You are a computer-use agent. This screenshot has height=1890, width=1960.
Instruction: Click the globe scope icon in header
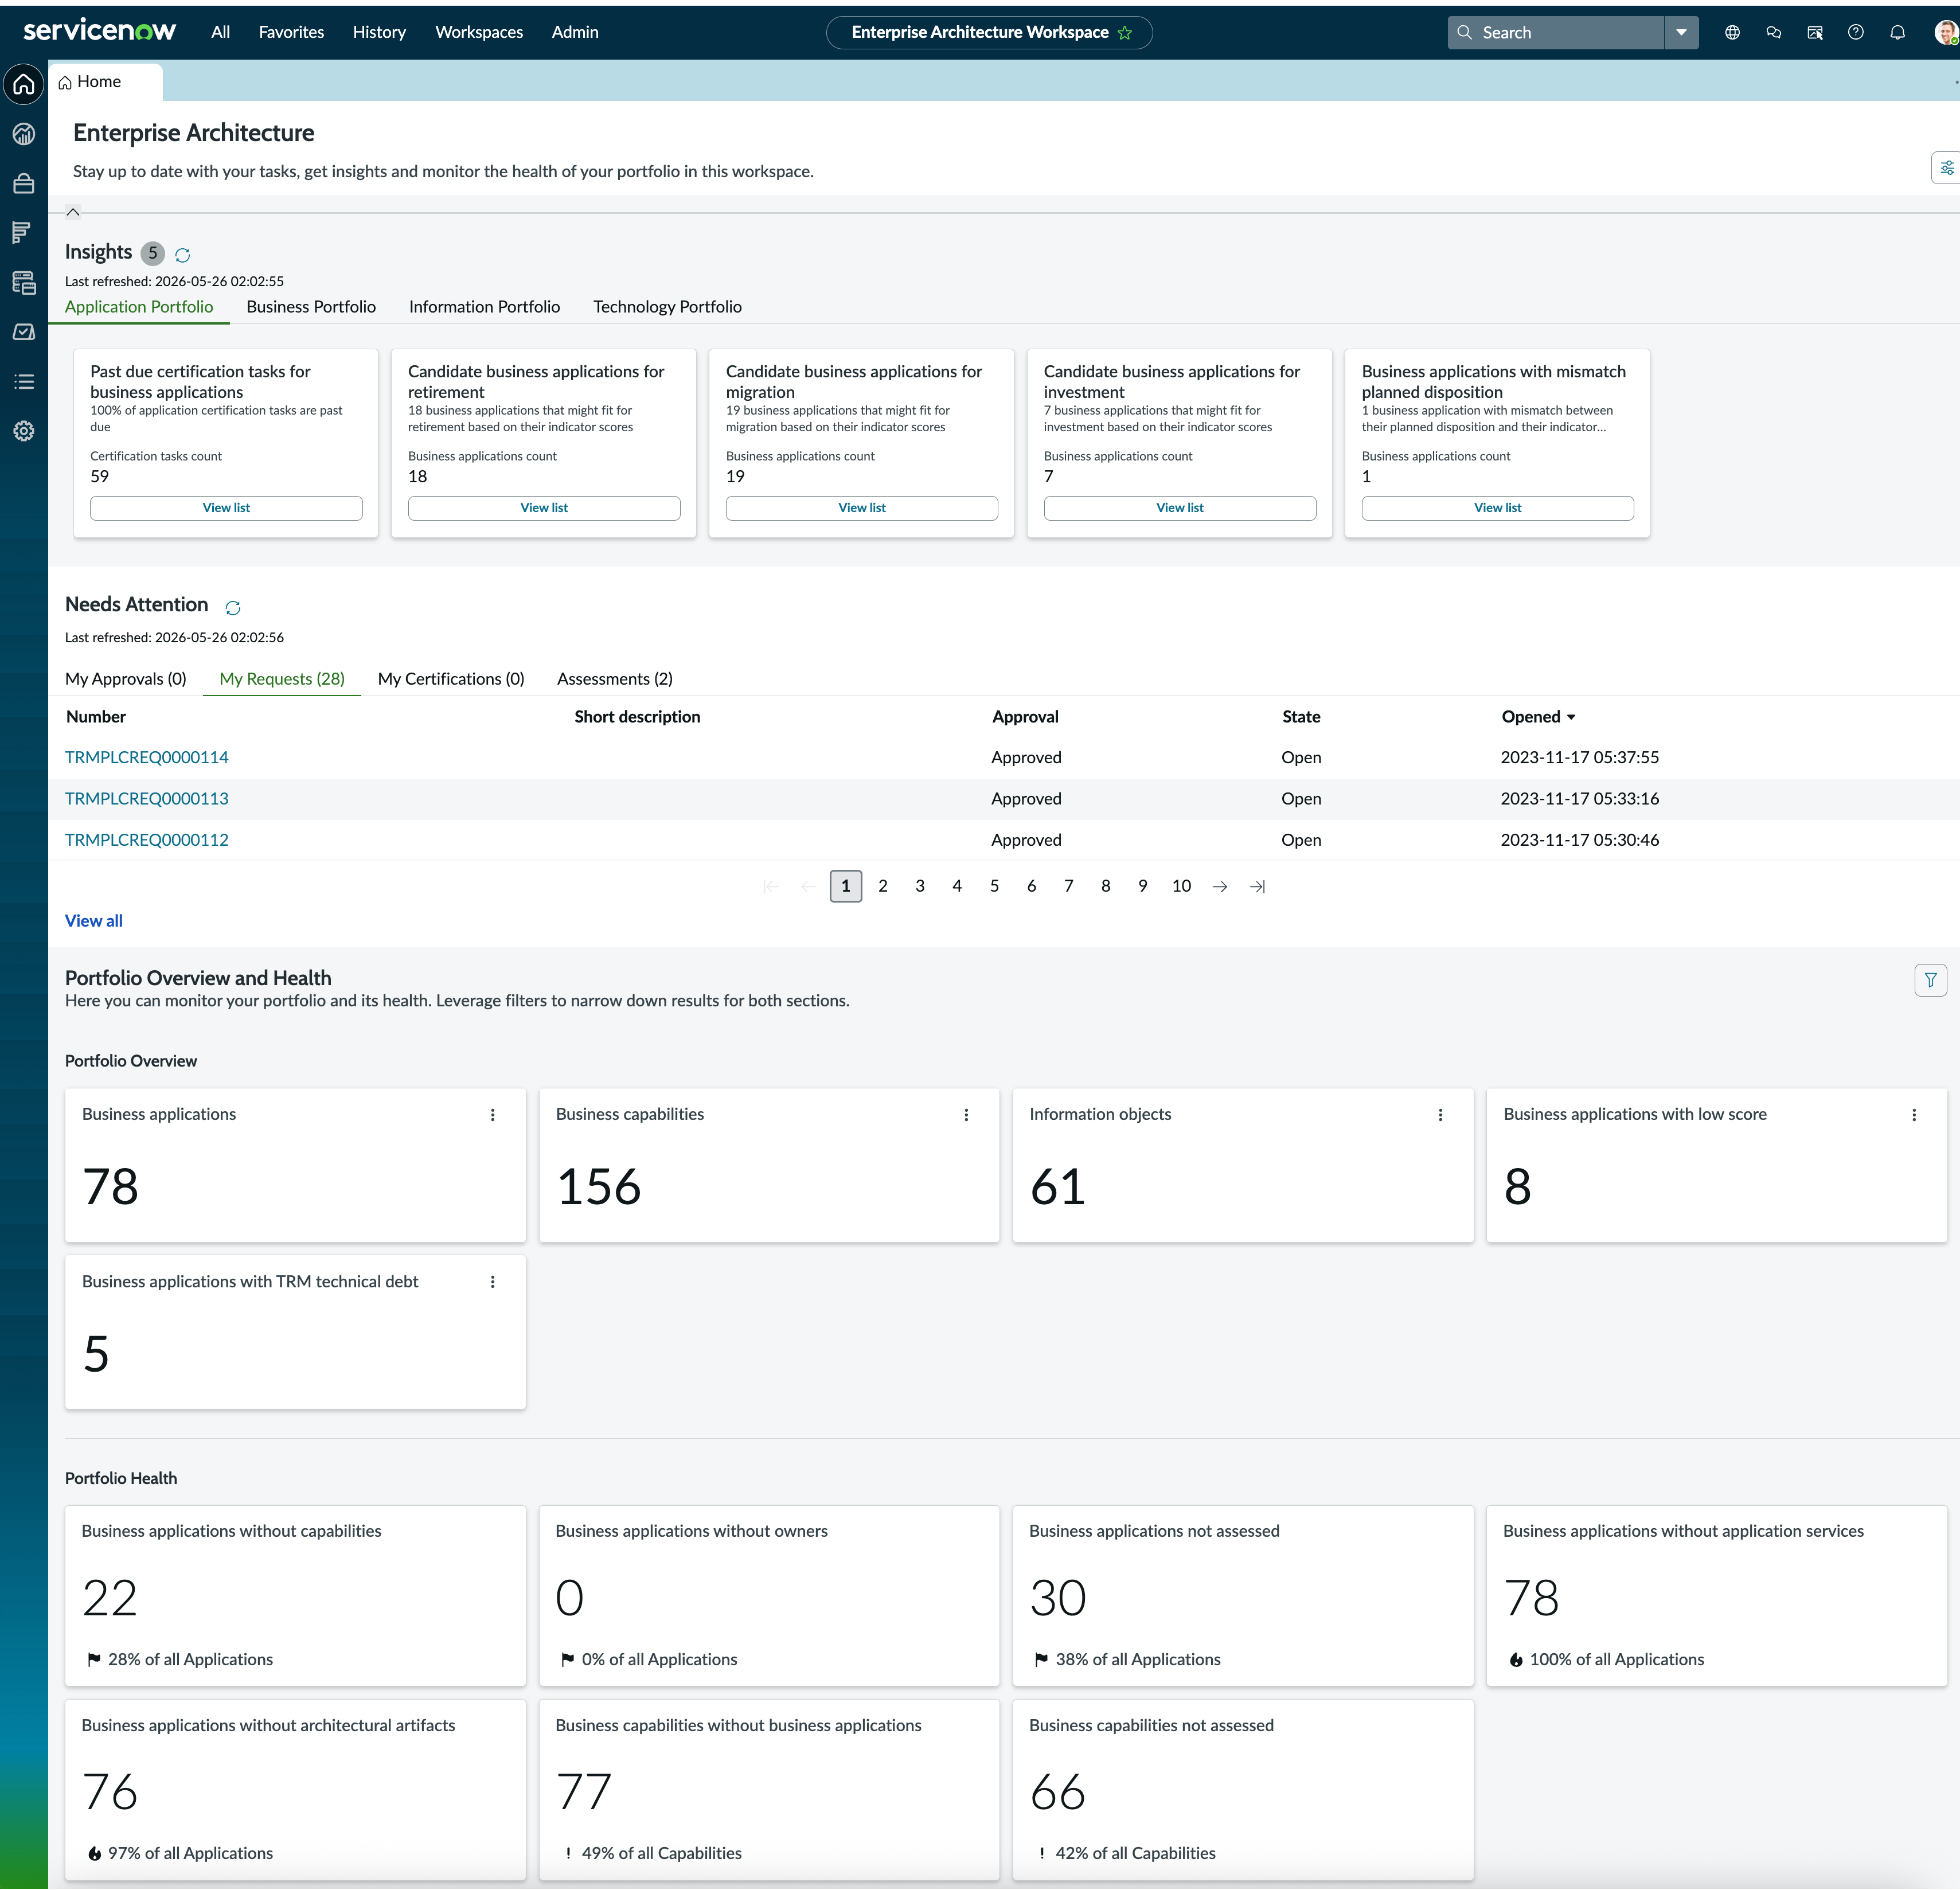click(x=1732, y=32)
